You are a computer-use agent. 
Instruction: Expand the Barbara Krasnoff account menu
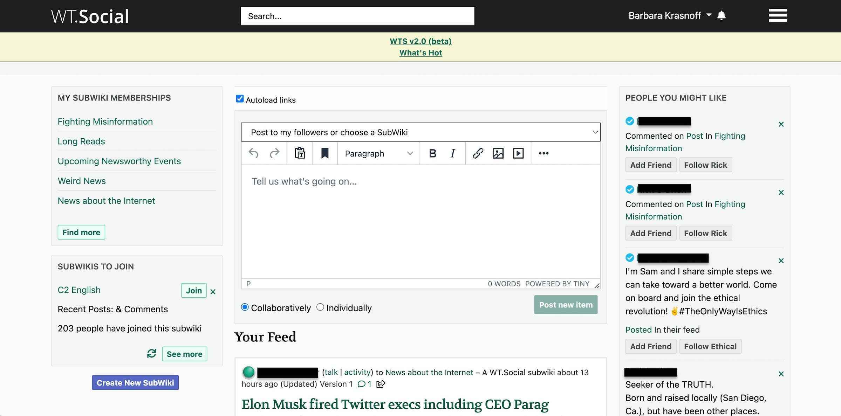coord(670,15)
